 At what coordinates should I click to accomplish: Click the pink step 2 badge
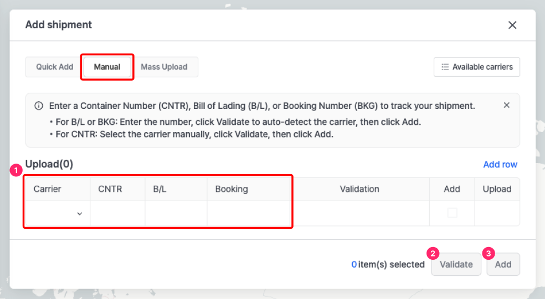point(433,254)
